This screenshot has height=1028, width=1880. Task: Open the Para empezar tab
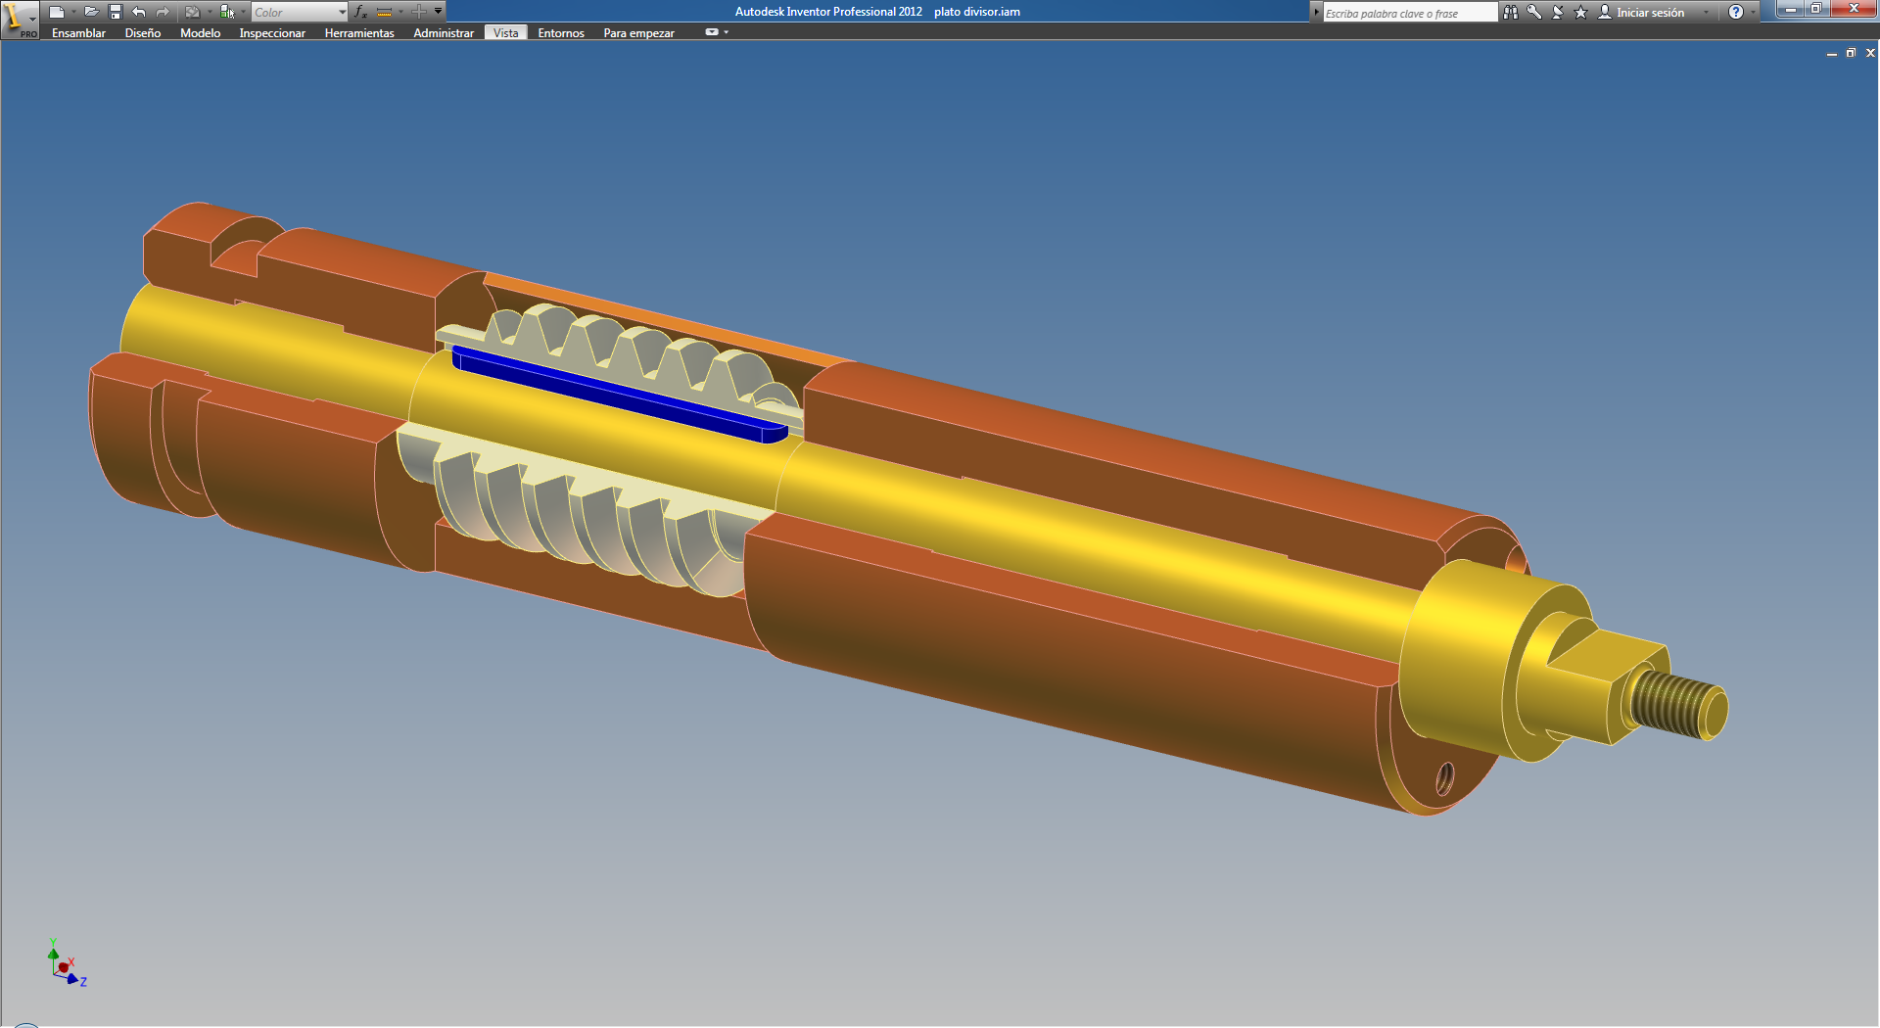(x=638, y=32)
